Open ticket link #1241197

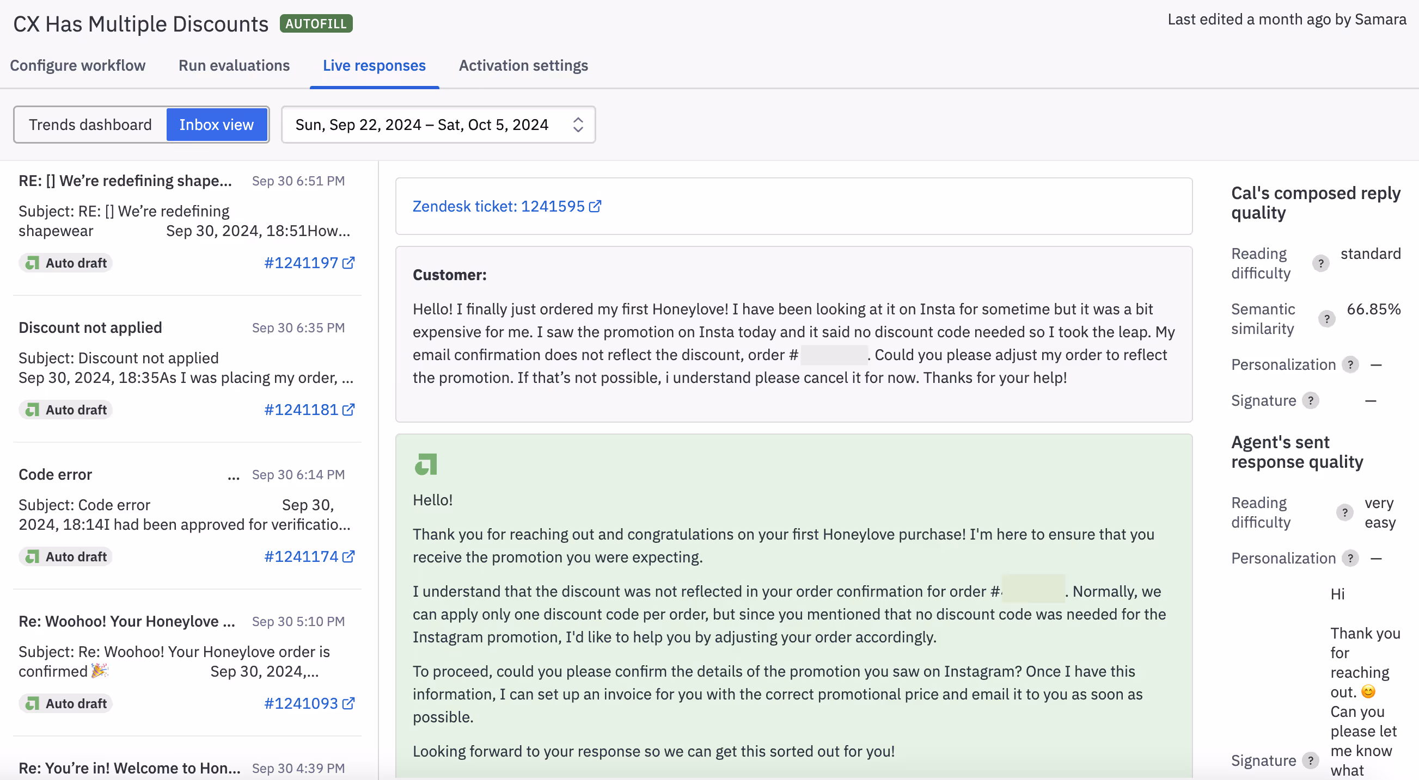(x=301, y=263)
